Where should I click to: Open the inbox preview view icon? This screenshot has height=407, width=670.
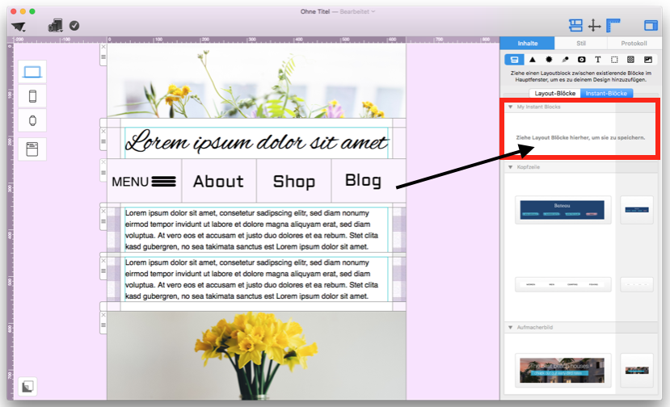[32, 149]
